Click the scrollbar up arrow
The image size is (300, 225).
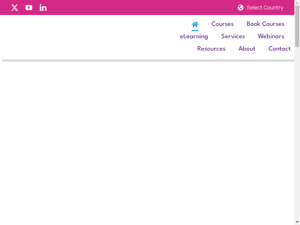click(297, 3)
